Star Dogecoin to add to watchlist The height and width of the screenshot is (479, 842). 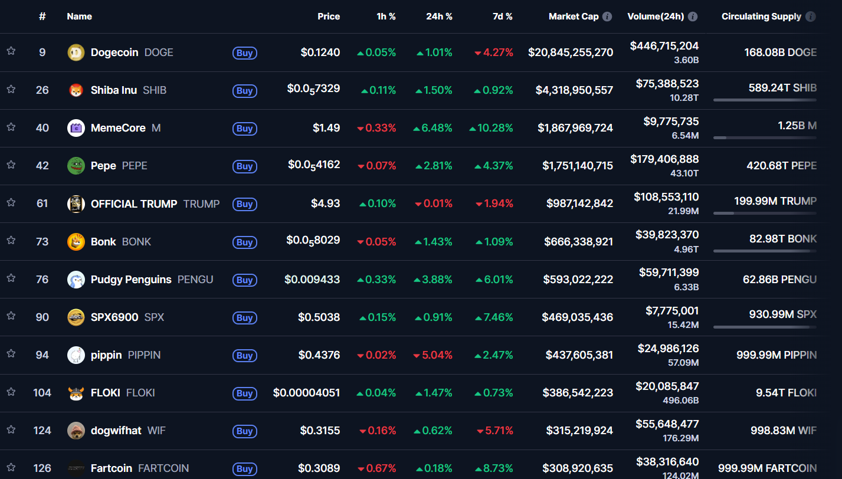11,51
